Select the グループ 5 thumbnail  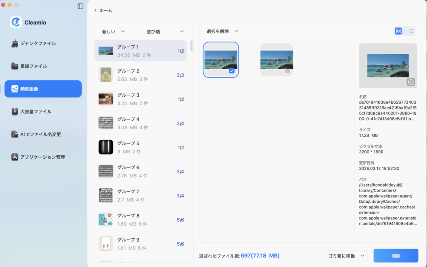(106, 147)
